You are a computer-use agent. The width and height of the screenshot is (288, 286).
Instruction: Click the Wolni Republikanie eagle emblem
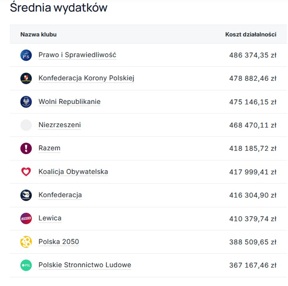click(26, 101)
